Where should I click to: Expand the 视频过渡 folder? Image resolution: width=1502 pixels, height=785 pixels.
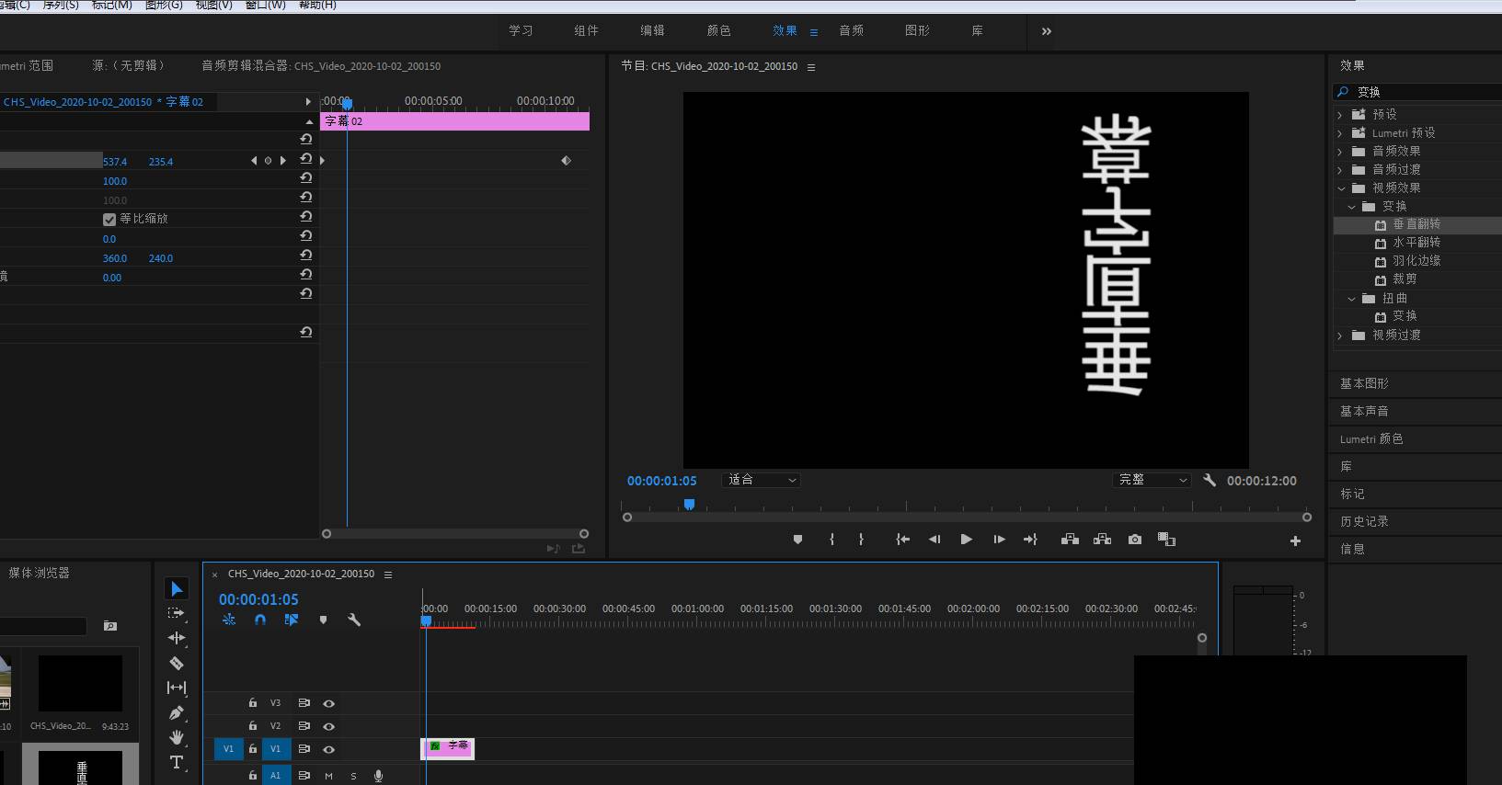click(x=1340, y=336)
